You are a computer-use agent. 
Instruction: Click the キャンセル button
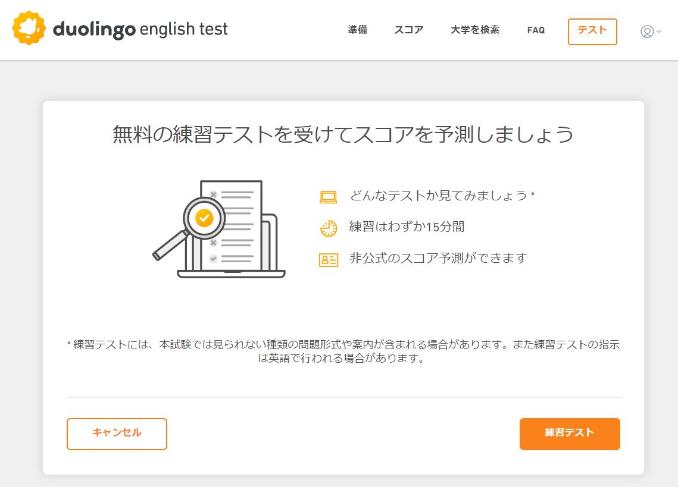117,433
